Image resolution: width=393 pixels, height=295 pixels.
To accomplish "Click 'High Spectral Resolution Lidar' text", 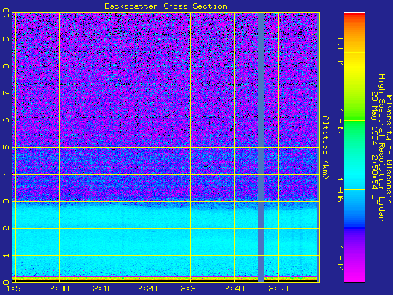I will pyautogui.click(x=381, y=147).
